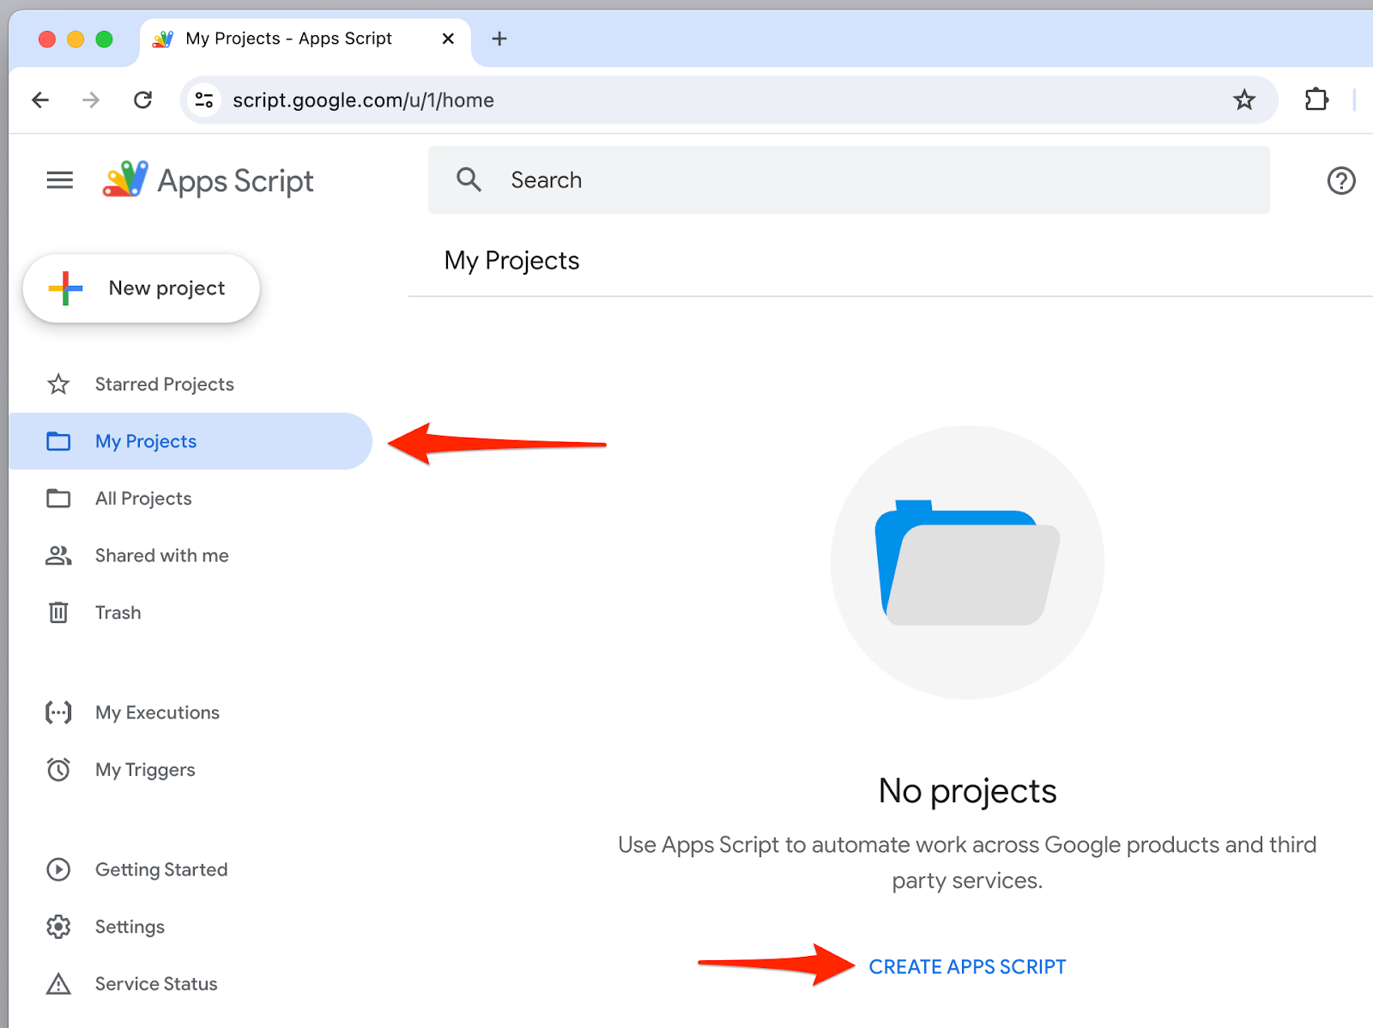The image size is (1373, 1028).
Task: Click the address bar URL script.google.com/u/1/home
Action: point(363,100)
